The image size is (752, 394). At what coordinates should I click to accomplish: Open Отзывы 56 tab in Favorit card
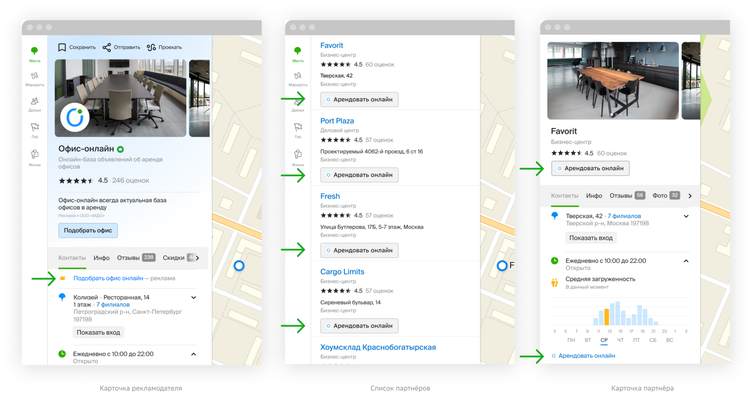point(627,196)
